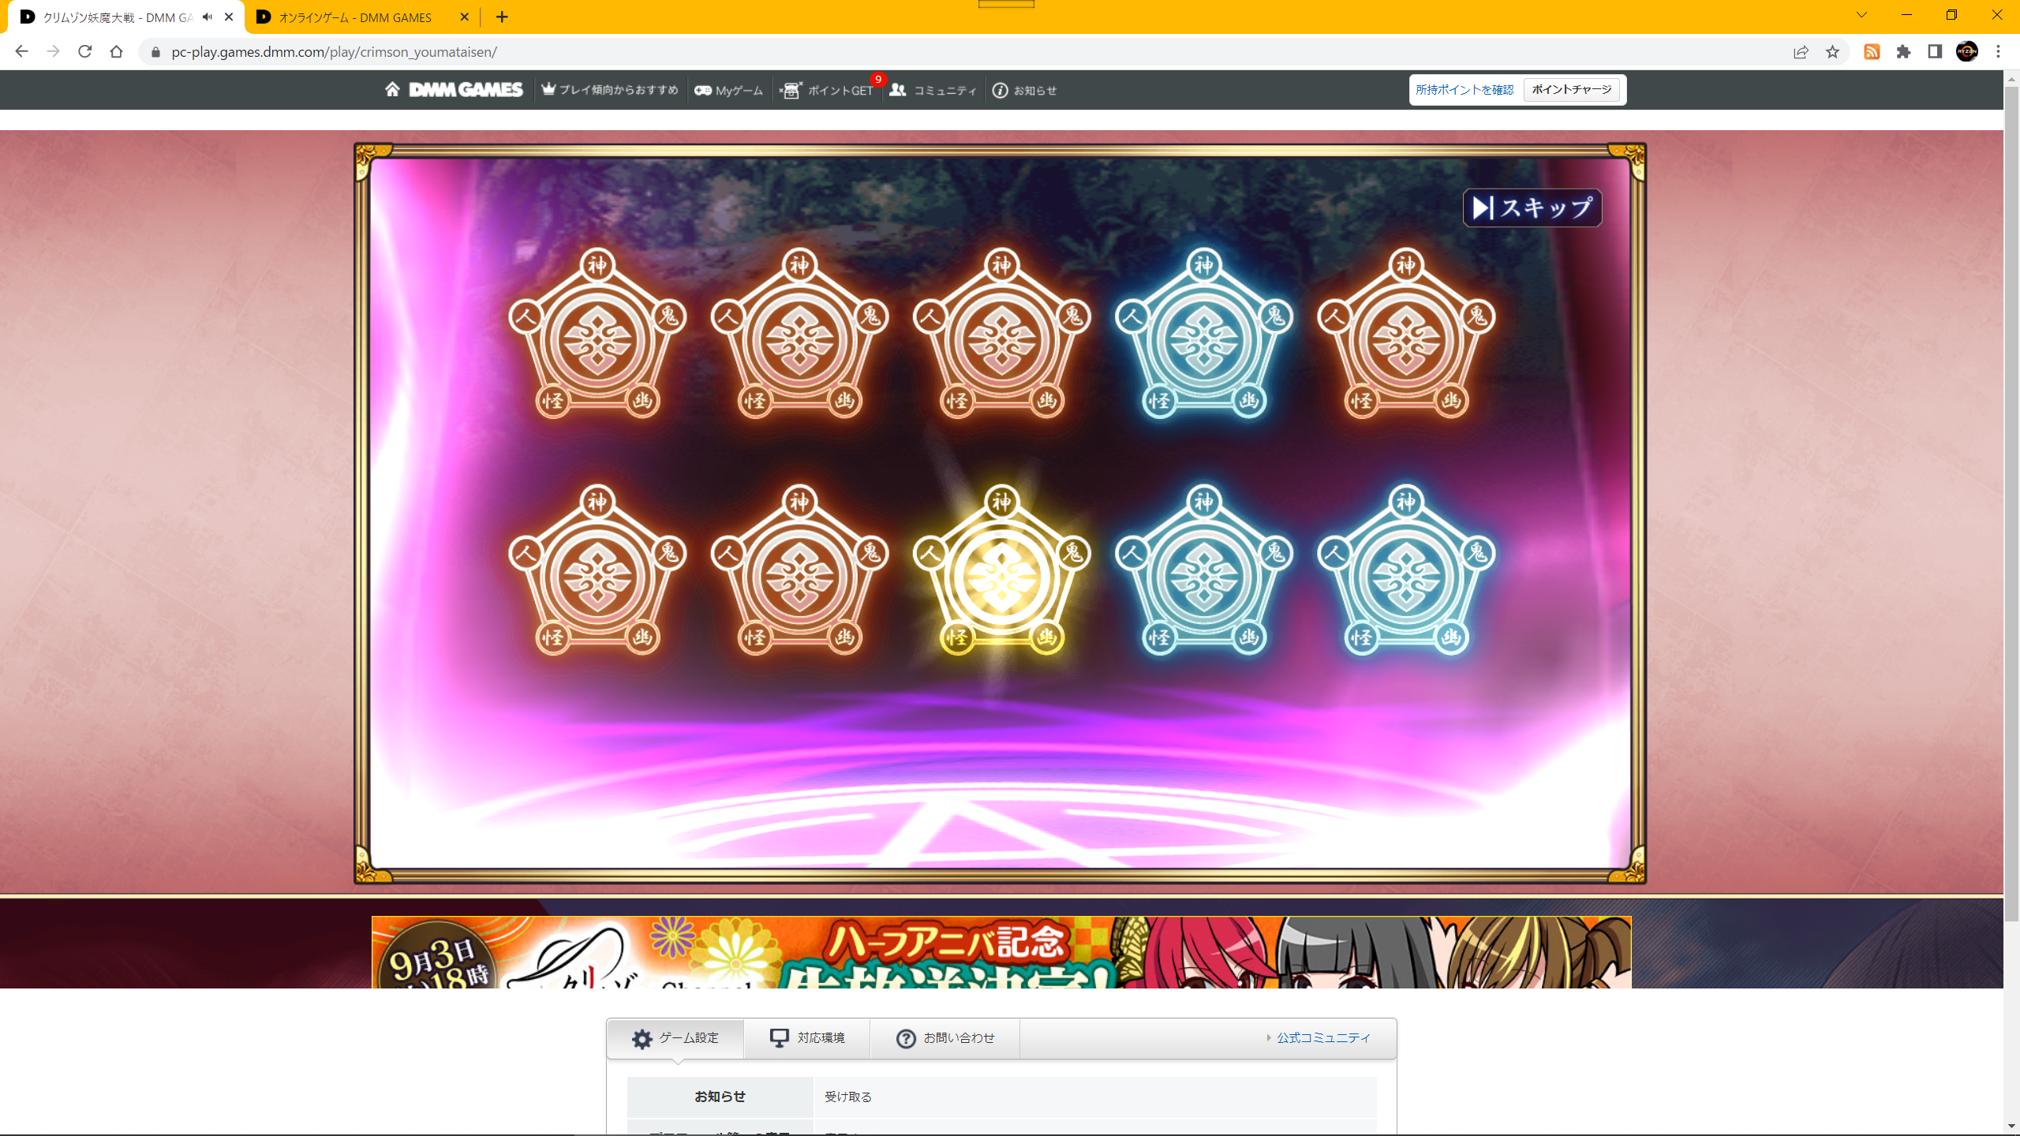This screenshot has height=1136, width=2020.
Task: Click the 公式コミュニティ link
Action: [x=1323, y=1038]
